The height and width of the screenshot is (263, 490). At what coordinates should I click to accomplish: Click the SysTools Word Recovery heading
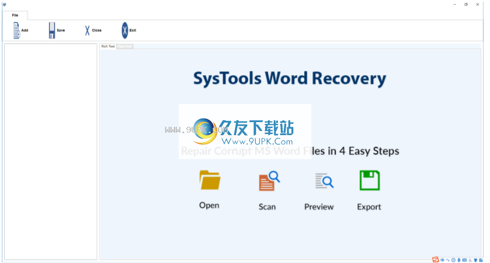coord(290,79)
